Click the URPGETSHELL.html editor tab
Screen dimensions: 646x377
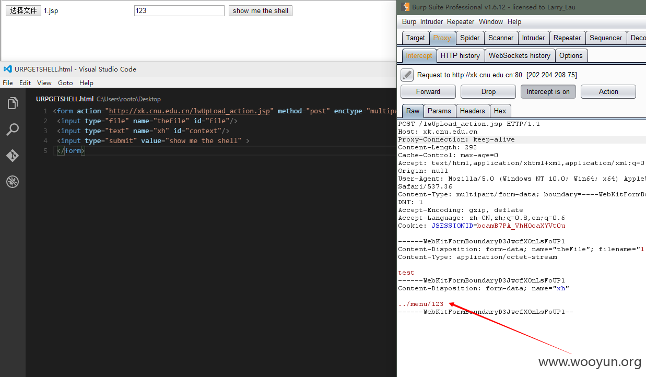[x=65, y=99]
